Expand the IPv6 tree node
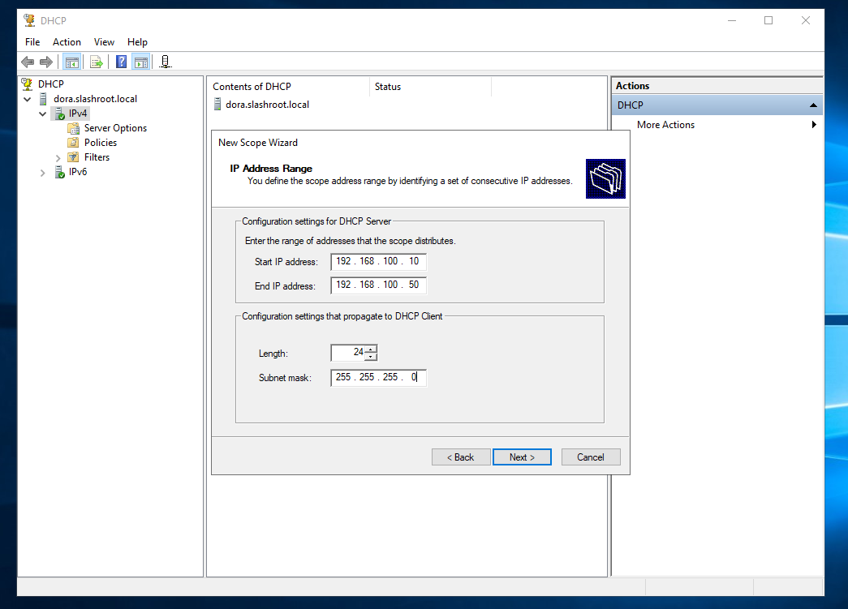Screen dimensions: 848x609 click(x=43, y=172)
